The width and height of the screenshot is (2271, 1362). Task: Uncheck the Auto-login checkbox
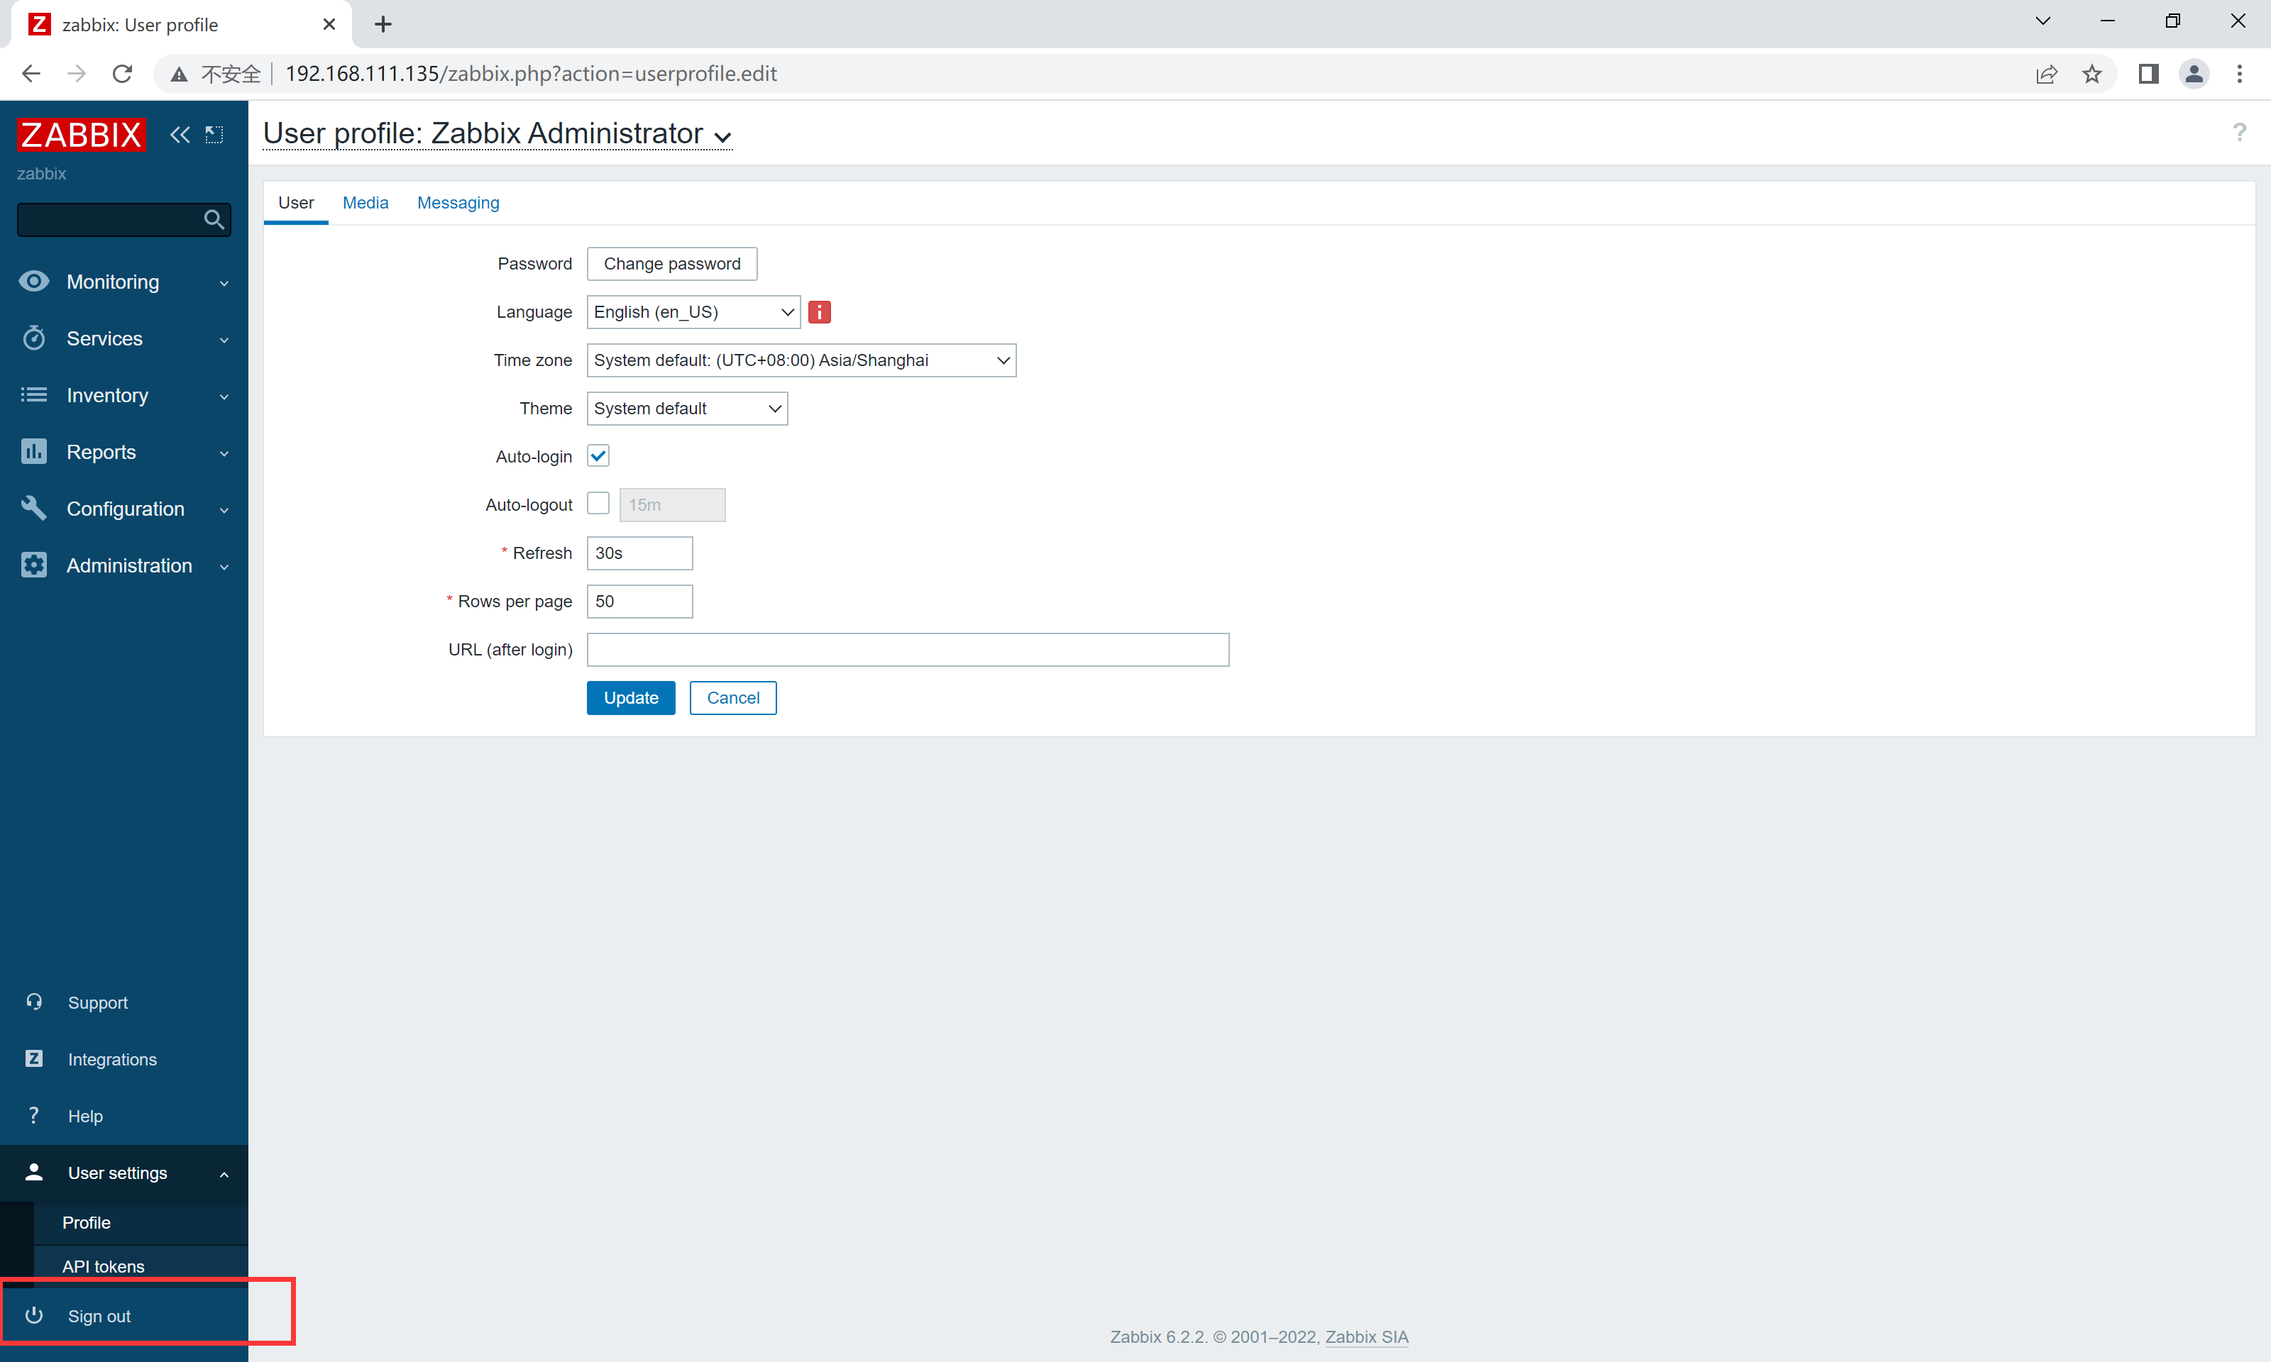click(598, 455)
